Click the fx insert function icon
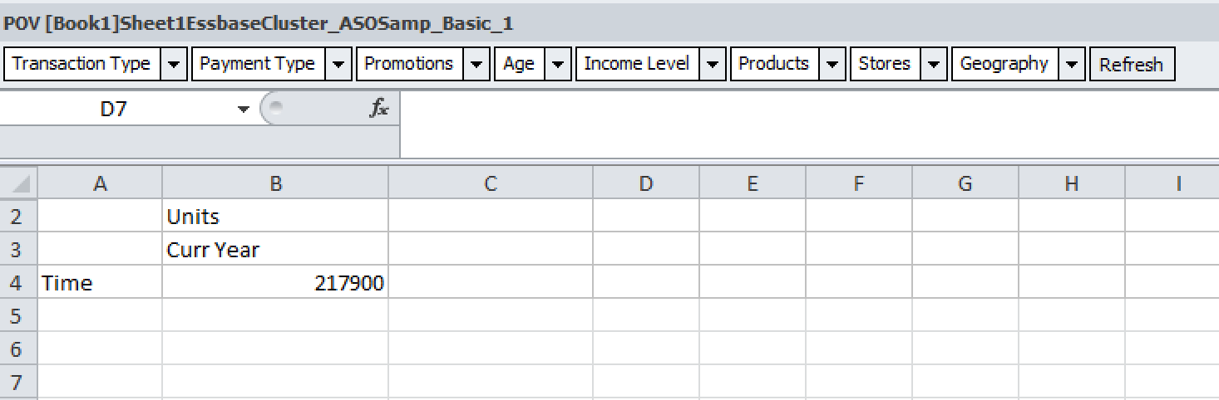The height and width of the screenshot is (400, 1219). coord(378,109)
